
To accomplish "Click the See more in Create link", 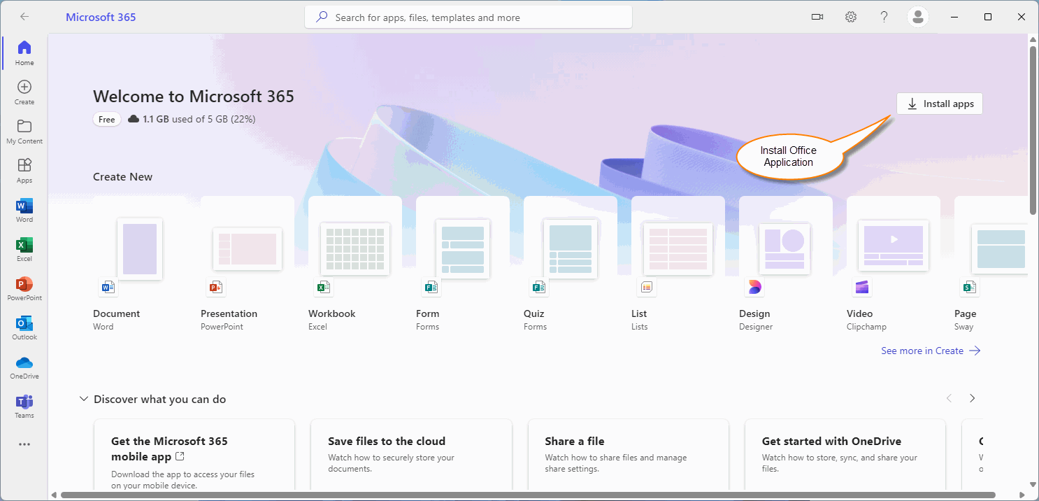I will 931,351.
